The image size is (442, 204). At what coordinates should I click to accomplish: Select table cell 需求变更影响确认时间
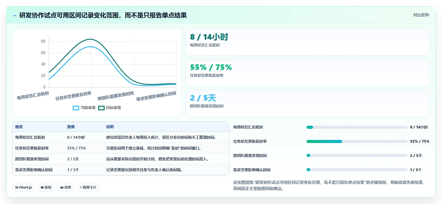pos(34,170)
